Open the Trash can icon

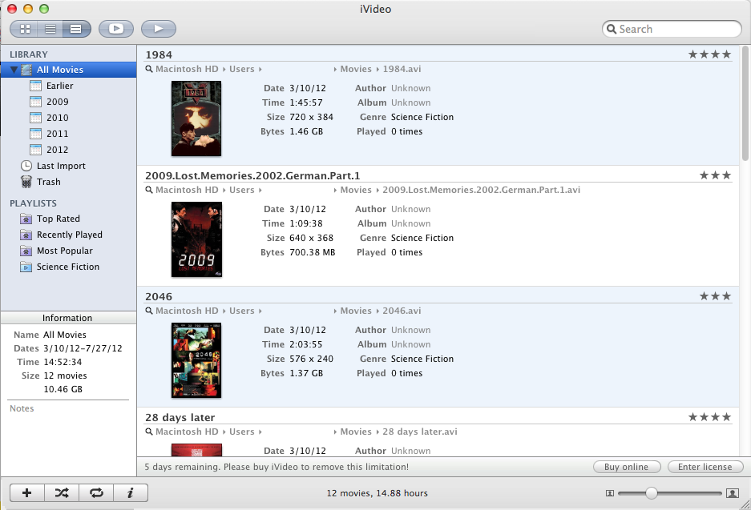point(26,182)
